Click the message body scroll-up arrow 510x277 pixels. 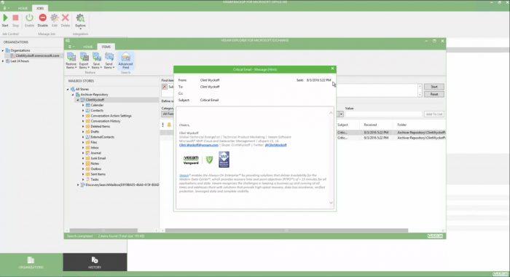331,113
